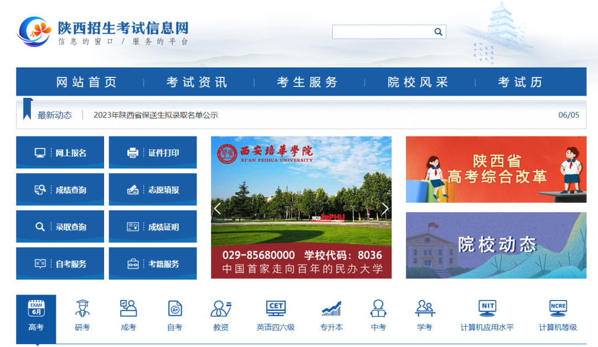The width and height of the screenshot is (598, 347).
Task: Open the 考籍服务 exam record icon
Action: [152, 263]
